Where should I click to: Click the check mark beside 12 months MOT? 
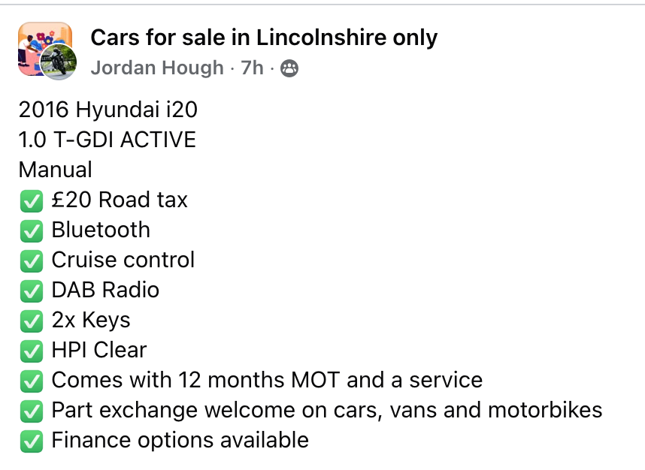pyautogui.click(x=31, y=381)
